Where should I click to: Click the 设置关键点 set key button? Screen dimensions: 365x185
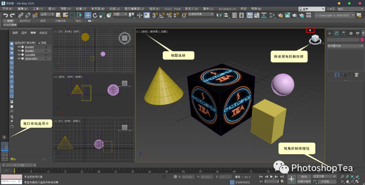(x=304, y=181)
